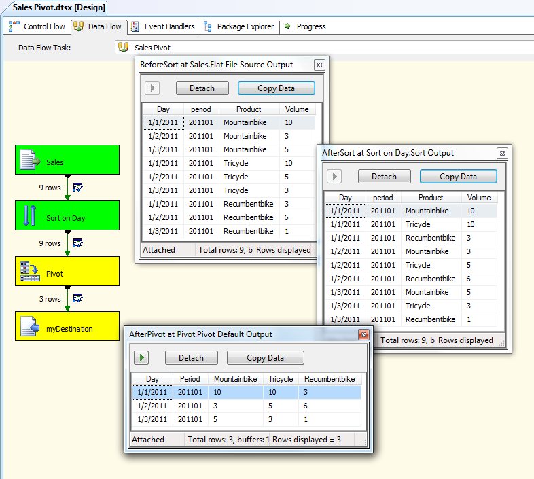
Task: Click 1/2/2011 Recumbentbike row in AfterSort grid
Action: pos(411,279)
